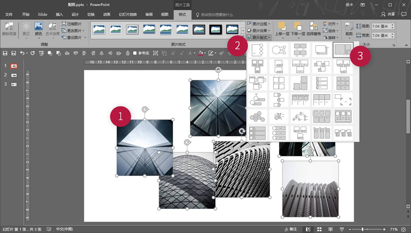Viewport: 411px width, 233px height.
Task: Click the 裁剪 crop tool icon
Action: tap(349, 29)
